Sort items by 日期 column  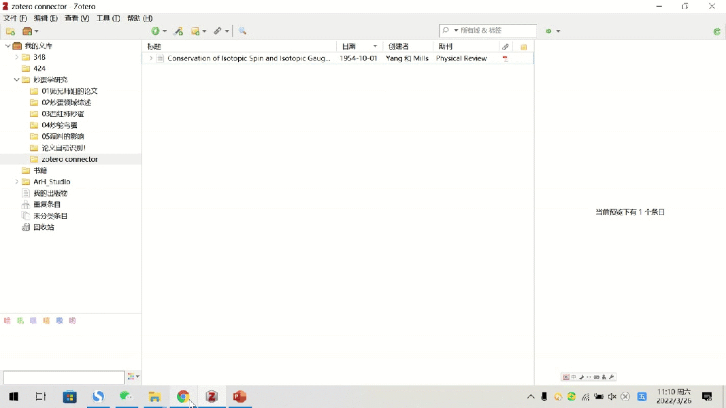click(x=359, y=46)
